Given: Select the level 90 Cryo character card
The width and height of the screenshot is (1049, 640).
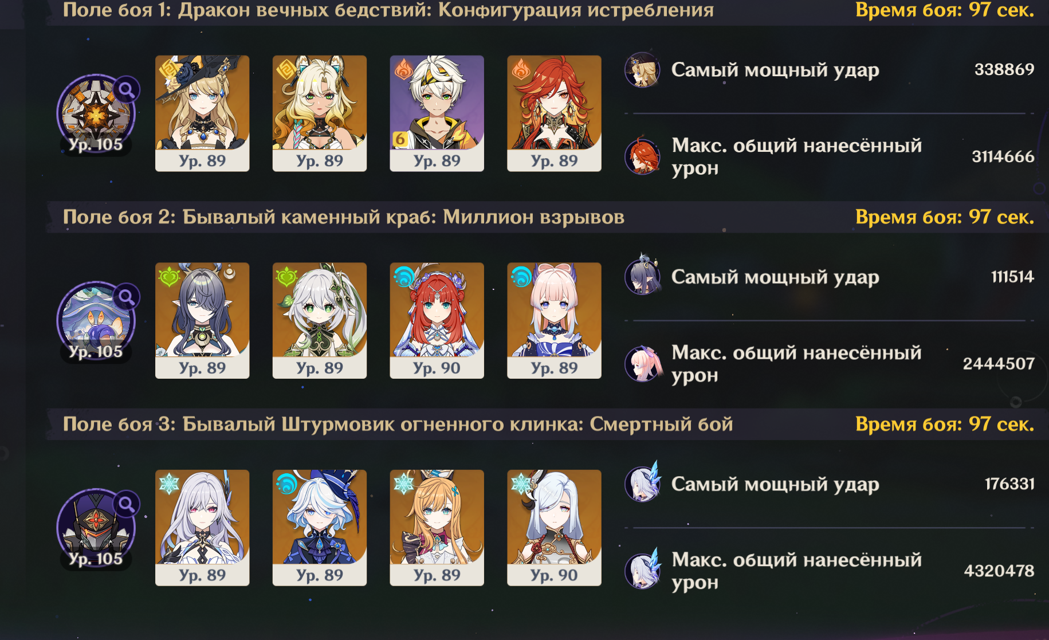Looking at the screenshot, I should pyautogui.click(x=554, y=528).
